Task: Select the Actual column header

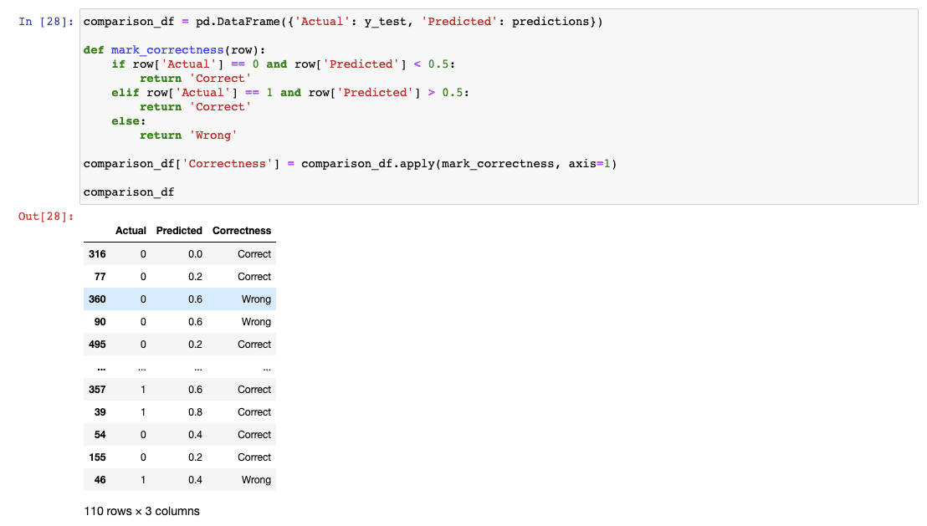Action: tap(131, 231)
